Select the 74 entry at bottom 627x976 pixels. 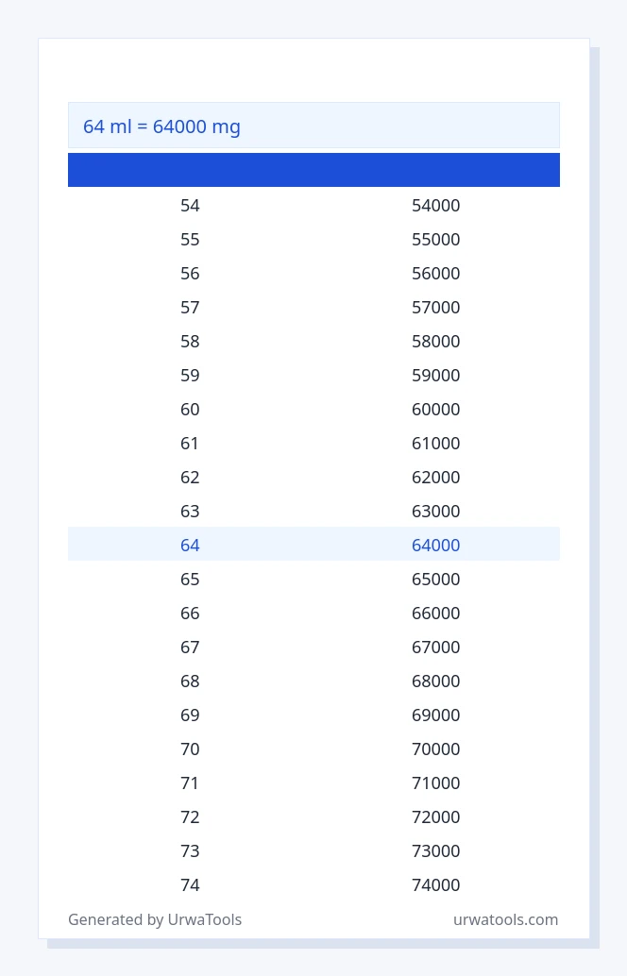[190, 885]
